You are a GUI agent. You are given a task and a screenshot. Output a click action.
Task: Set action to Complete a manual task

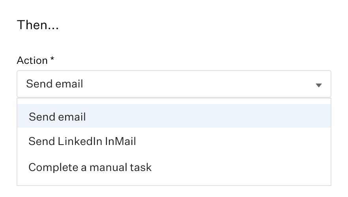pos(90,167)
